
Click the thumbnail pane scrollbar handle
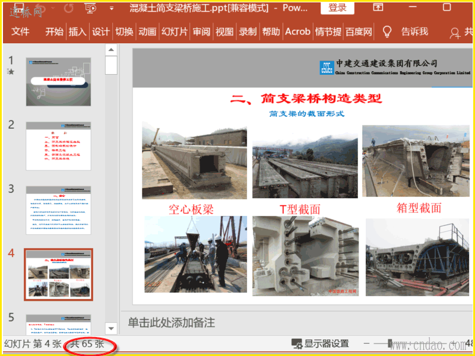(111, 65)
